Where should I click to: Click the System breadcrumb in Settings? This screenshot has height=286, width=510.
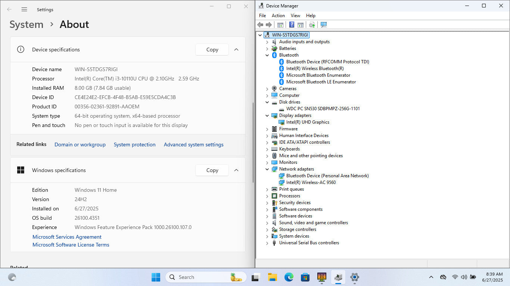[27, 25]
